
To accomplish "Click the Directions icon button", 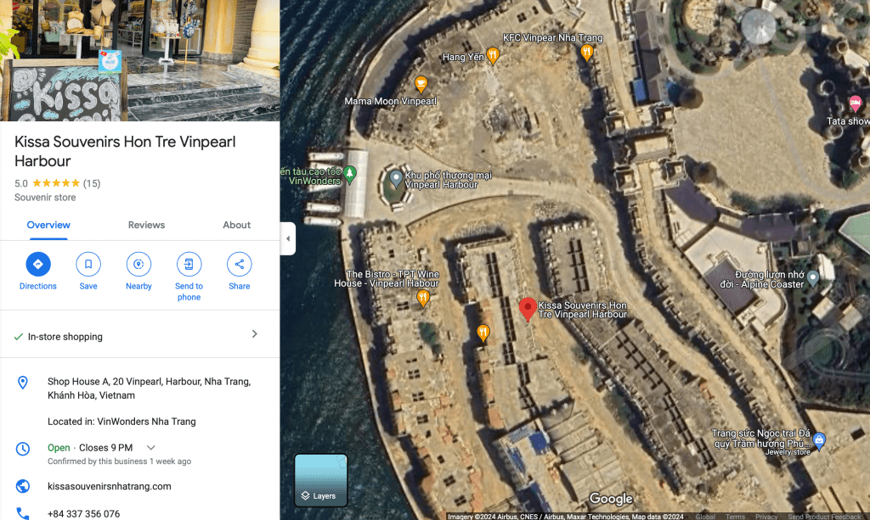I will pos(37,265).
